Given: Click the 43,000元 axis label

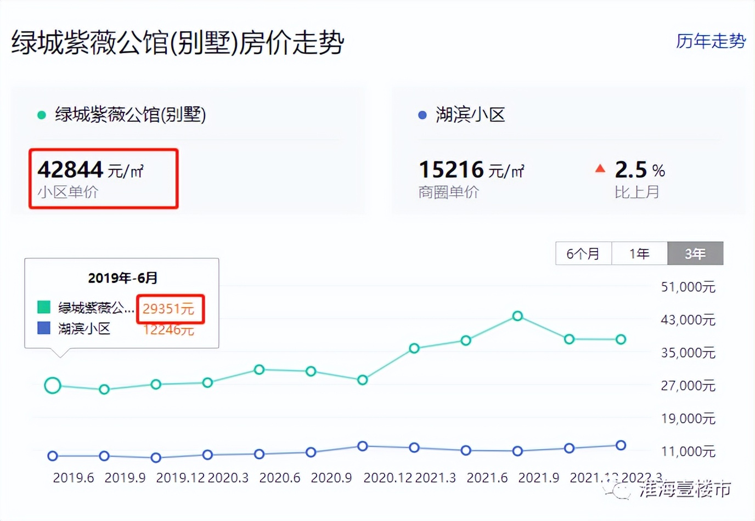Looking at the screenshot, I should click(x=688, y=320).
